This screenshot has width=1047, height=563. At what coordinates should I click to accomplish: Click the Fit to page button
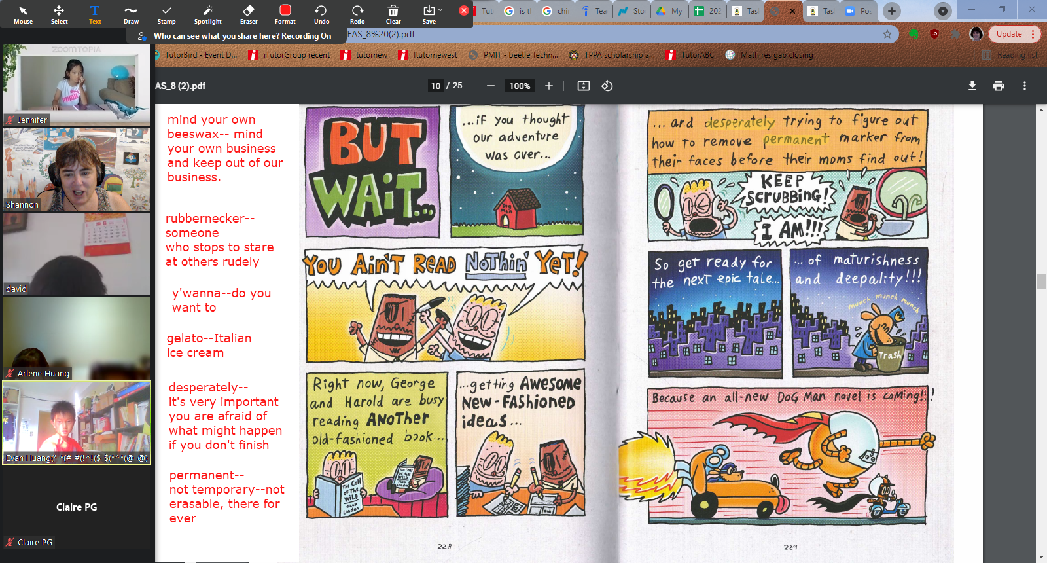584,86
